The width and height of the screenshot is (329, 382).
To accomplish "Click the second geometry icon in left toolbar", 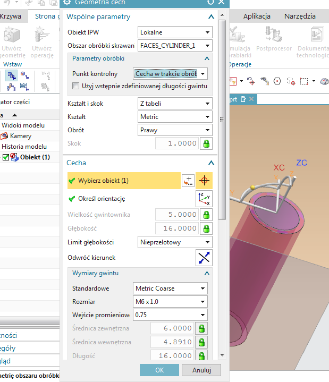I will point(24,75).
